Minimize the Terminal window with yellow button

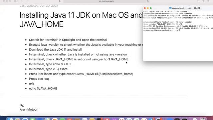click(148, 8)
